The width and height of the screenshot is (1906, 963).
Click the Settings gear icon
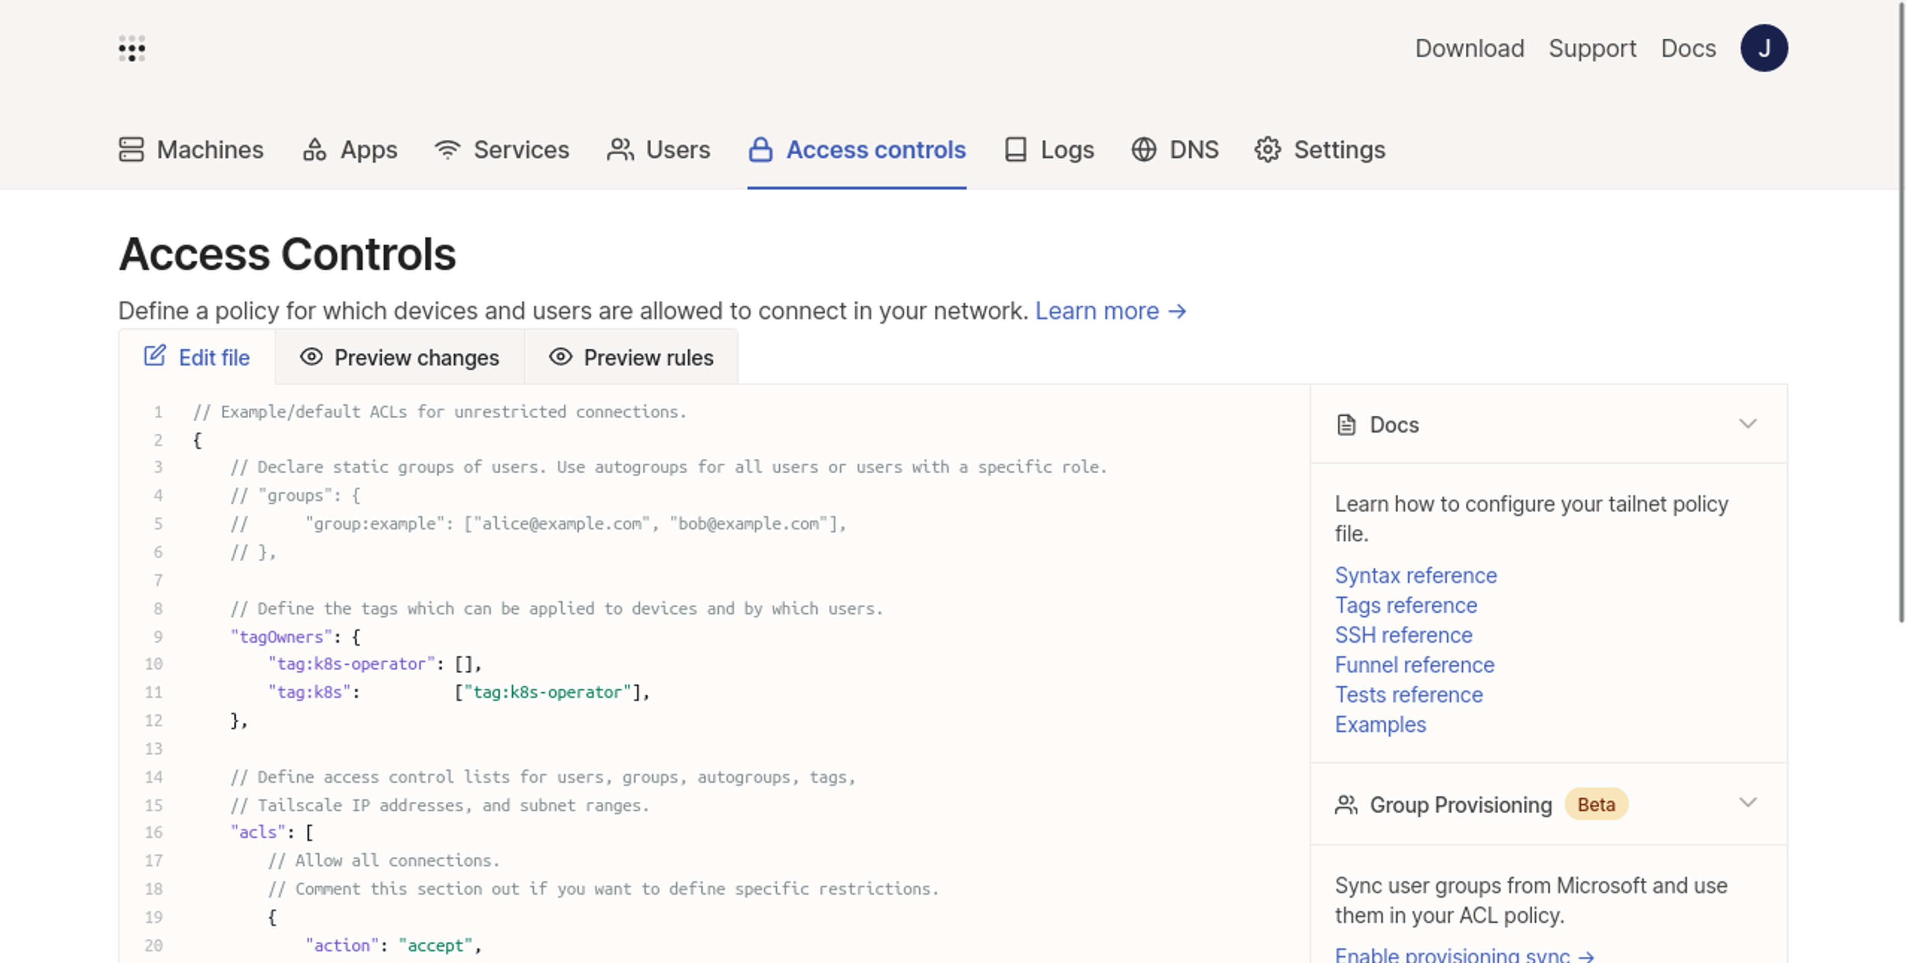point(1268,149)
